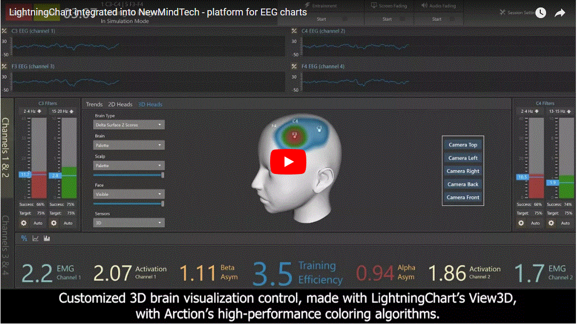
Task: Click the red F3 sensor on the head
Action: tap(295, 136)
